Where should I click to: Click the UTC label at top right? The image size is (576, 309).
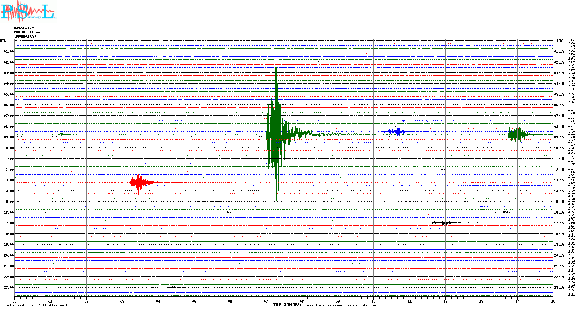(x=560, y=41)
